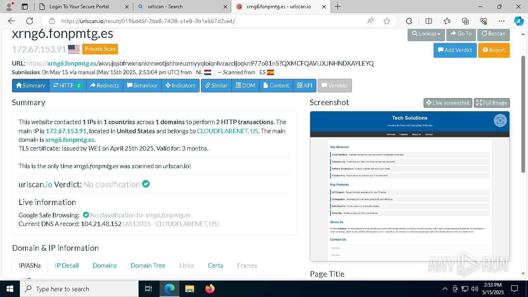Follow the 172.67.153.91 IP link
The height and width of the screenshot is (297, 528).
(x=66, y=131)
